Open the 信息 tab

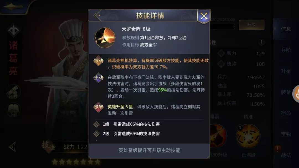pos(286,29)
